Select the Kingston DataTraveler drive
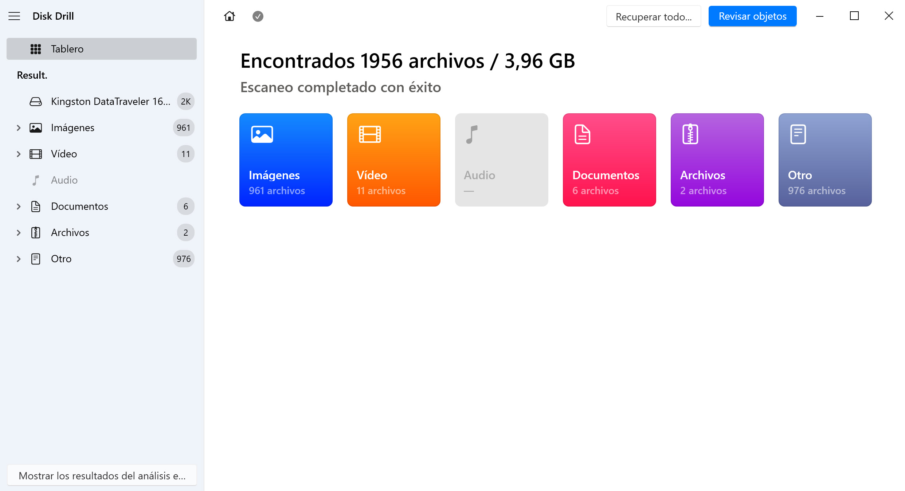This screenshot has height=491, width=905. coord(111,101)
